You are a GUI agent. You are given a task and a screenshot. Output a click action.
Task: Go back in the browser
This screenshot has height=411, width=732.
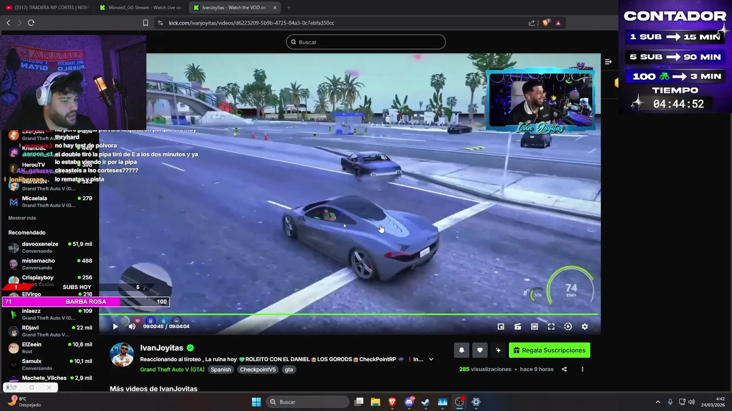point(8,23)
